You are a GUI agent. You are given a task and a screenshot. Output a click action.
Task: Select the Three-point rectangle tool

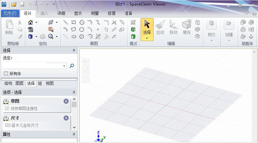pyautogui.click(x=73, y=29)
